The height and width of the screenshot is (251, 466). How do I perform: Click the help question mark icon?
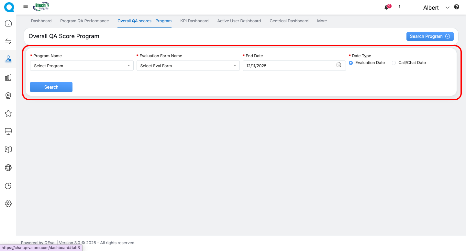(457, 7)
